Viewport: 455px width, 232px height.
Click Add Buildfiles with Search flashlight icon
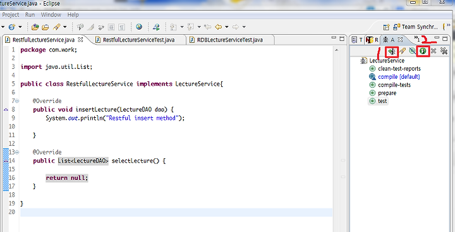(x=402, y=51)
